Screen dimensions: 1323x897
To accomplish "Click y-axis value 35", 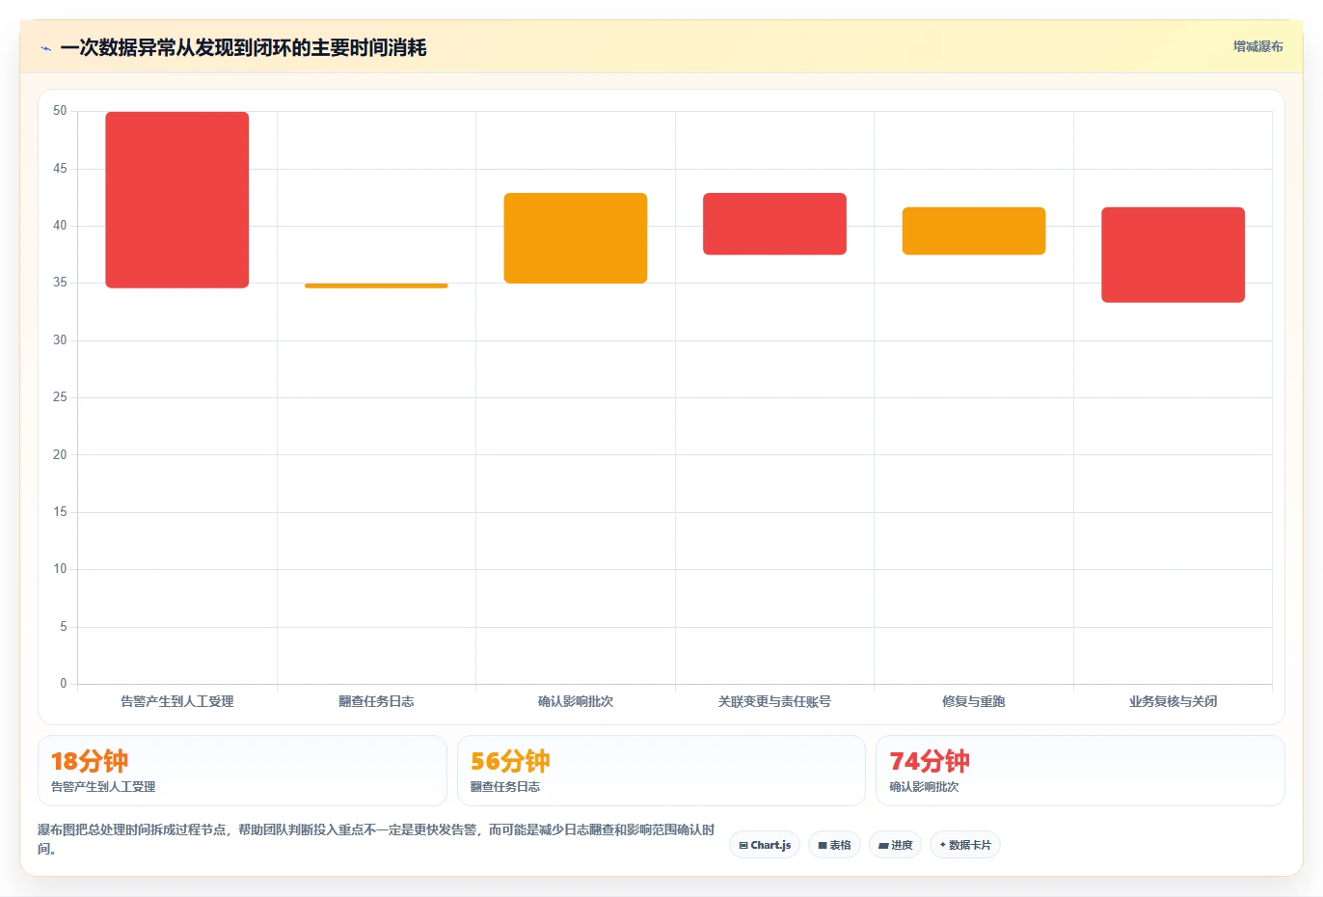I will pyautogui.click(x=60, y=283).
